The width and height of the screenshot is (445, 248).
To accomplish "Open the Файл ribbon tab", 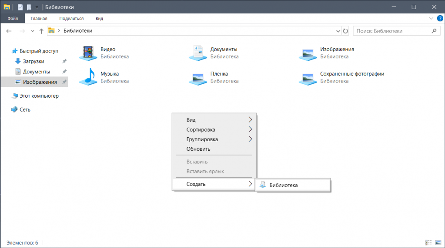I will click(x=13, y=18).
